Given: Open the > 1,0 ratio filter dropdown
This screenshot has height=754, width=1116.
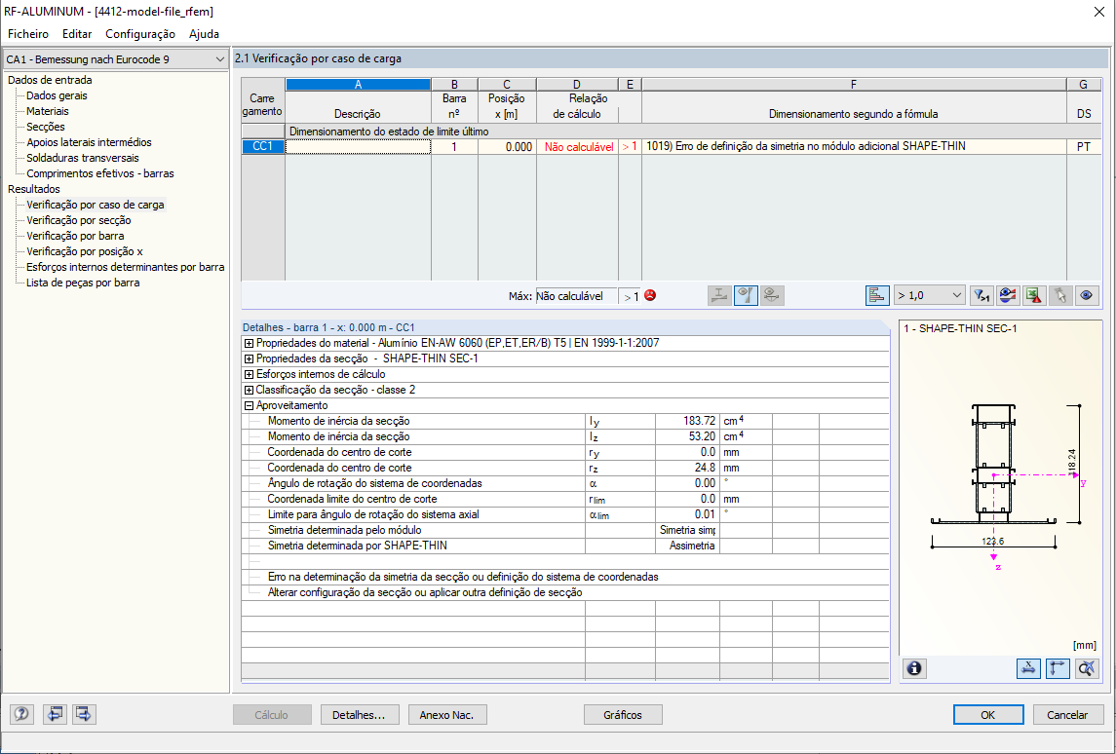Looking at the screenshot, I should [x=930, y=295].
